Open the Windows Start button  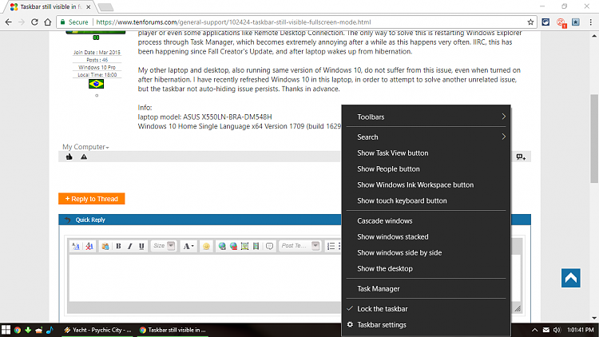pos(6,330)
